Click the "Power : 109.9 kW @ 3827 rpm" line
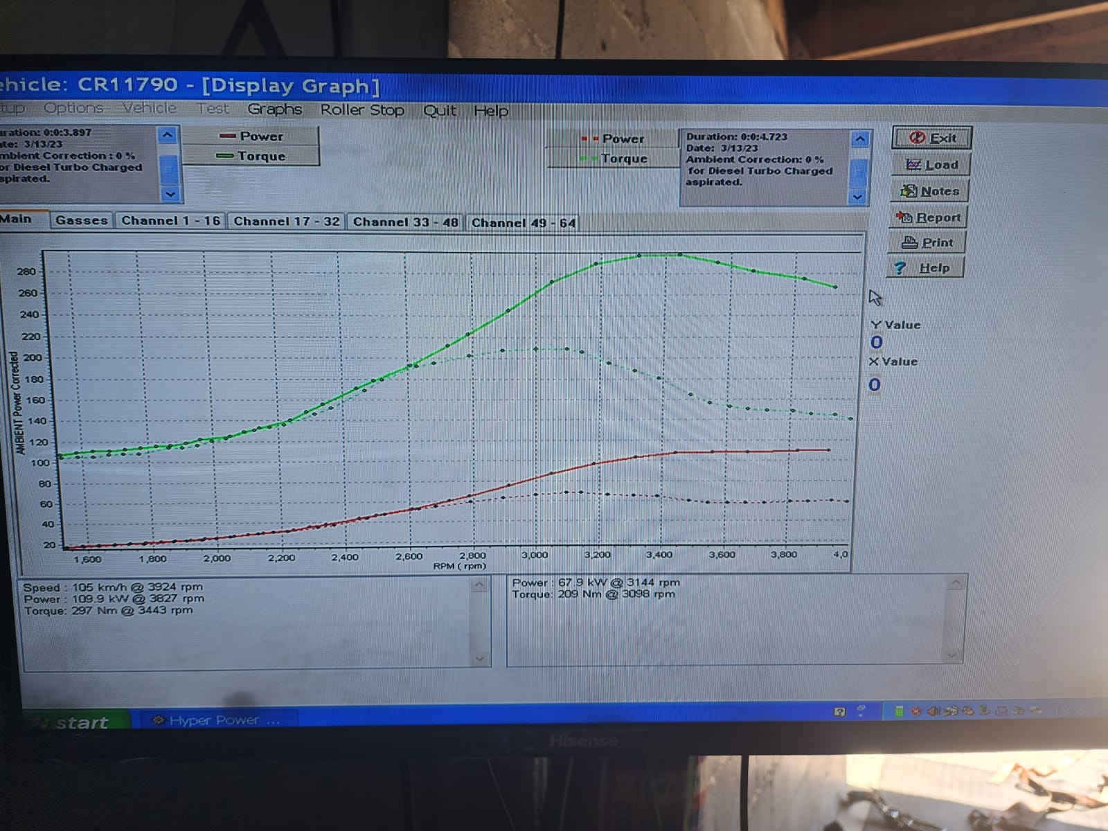This screenshot has height=831, width=1108. point(114,598)
